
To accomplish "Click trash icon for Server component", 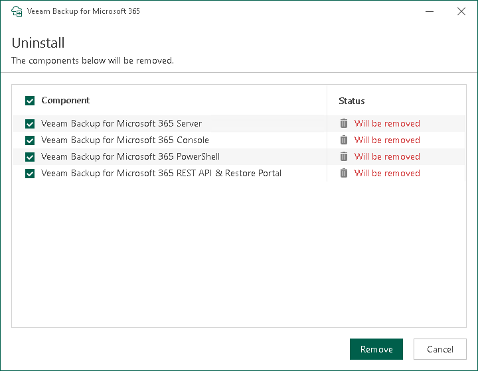I will point(344,123).
